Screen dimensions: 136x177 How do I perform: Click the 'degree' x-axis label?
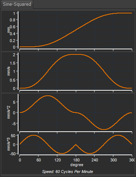click(77, 165)
